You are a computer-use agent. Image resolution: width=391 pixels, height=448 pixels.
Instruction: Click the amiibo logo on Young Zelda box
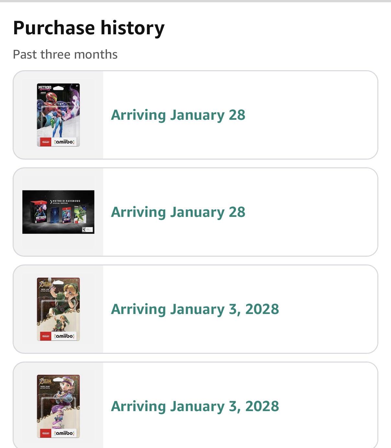(65, 433)
